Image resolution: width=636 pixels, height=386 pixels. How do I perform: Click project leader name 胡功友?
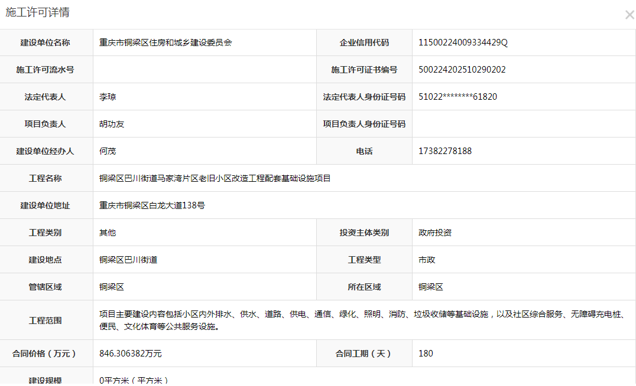[112, 124]
